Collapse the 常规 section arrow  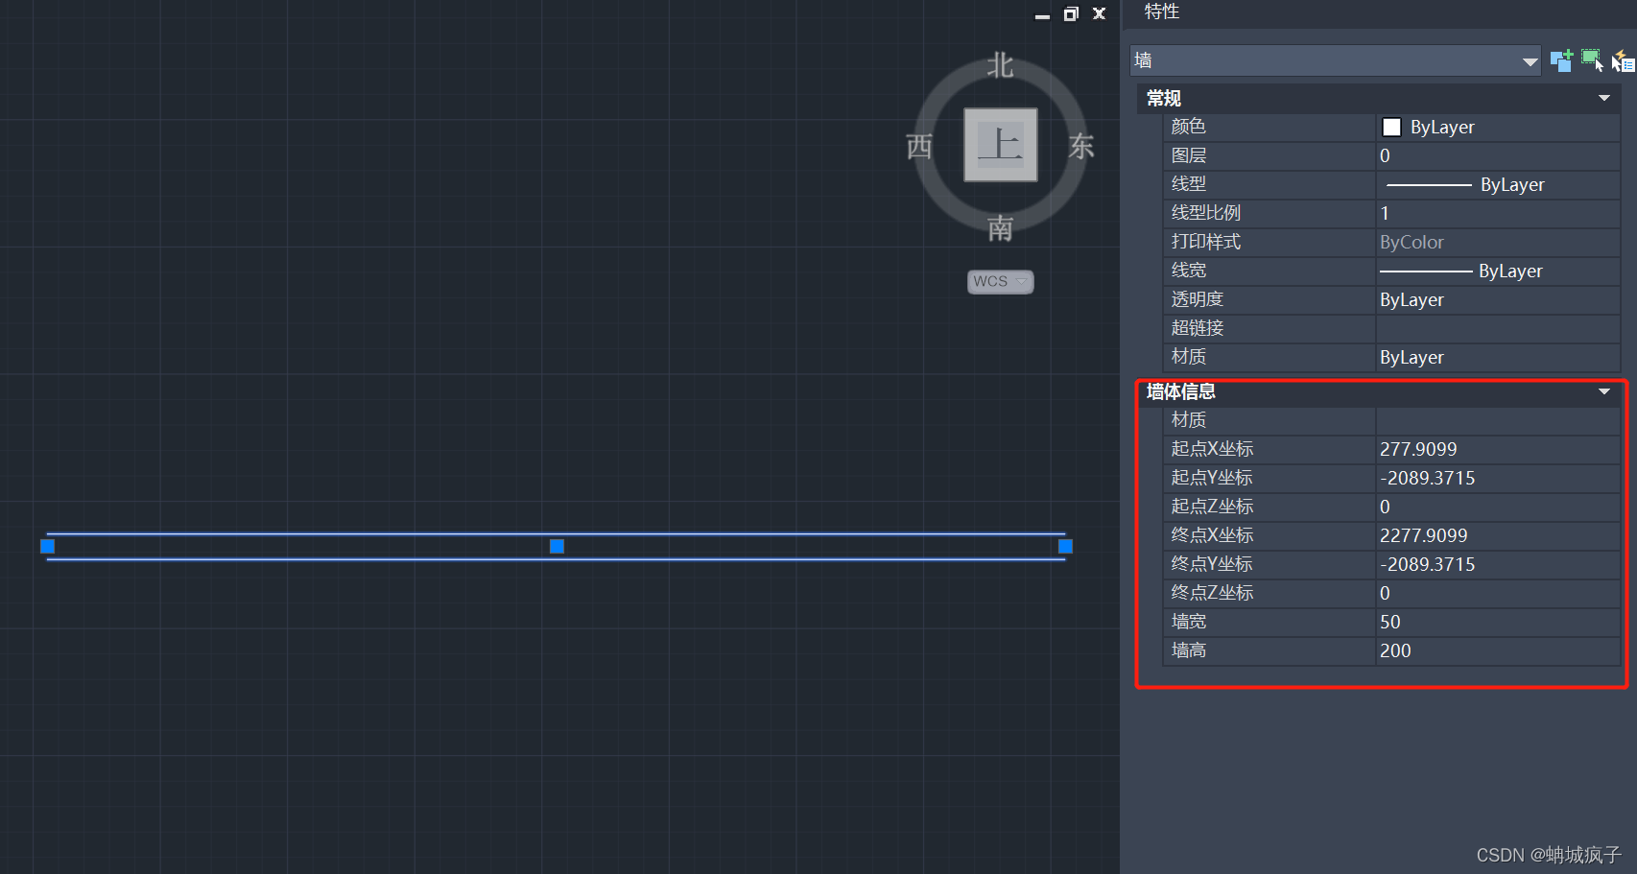[1603, 98]
